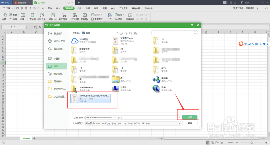The height and width of the screenshot is (145, 270).
Task: Open the view mode grid dropdown
Action: pyautogui.click(x=136, y=33)
